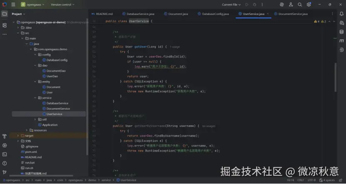
Task: Open the main hamburger menu
Action: point(13,5)
